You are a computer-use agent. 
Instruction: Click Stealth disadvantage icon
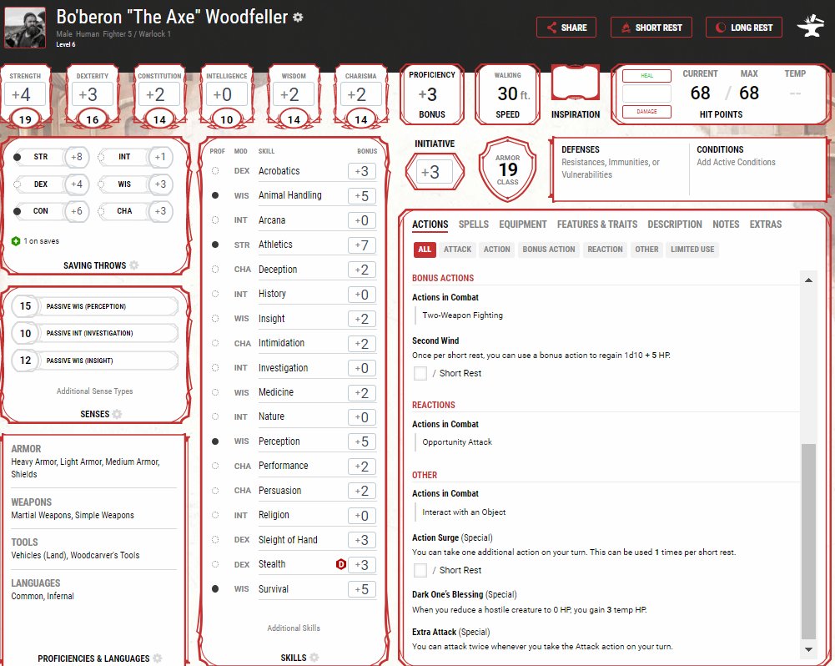coord(341,564)
